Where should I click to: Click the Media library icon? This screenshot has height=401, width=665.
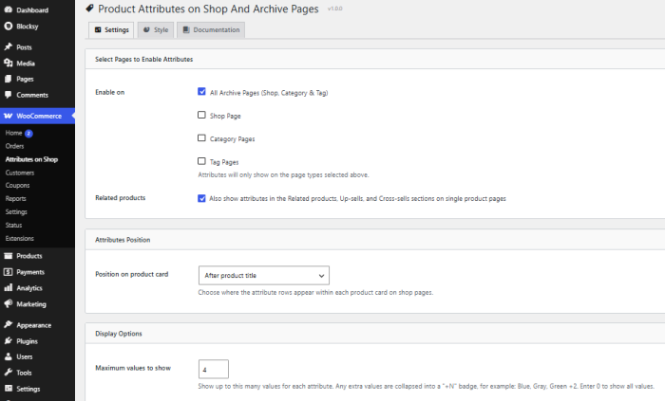point(8,63)
